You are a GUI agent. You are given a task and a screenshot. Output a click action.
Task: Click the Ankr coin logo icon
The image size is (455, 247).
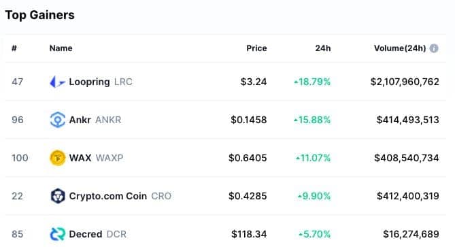click(57, 120)
